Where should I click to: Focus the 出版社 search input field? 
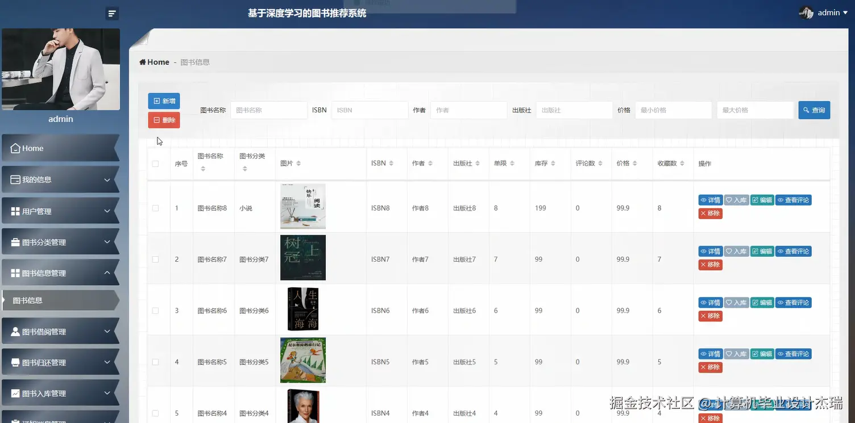pos(574,110)
